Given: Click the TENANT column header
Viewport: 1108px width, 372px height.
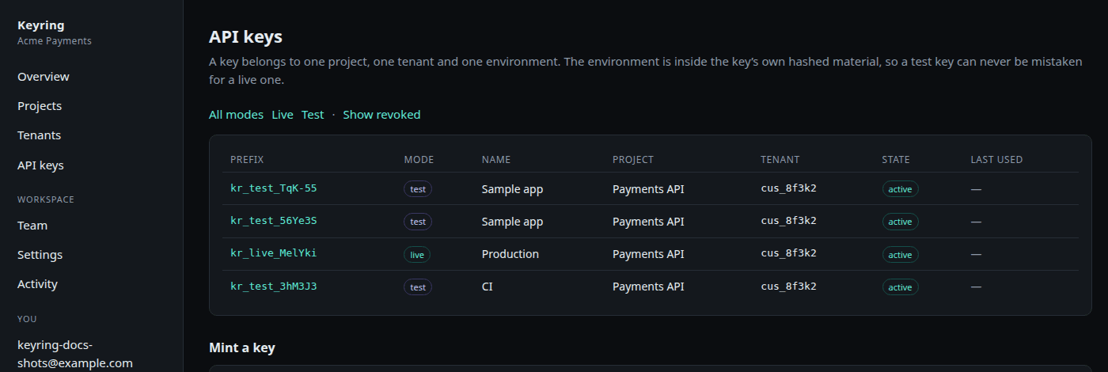Looking at the screenshot, I should pyautogui.click(x=780, y=159).
